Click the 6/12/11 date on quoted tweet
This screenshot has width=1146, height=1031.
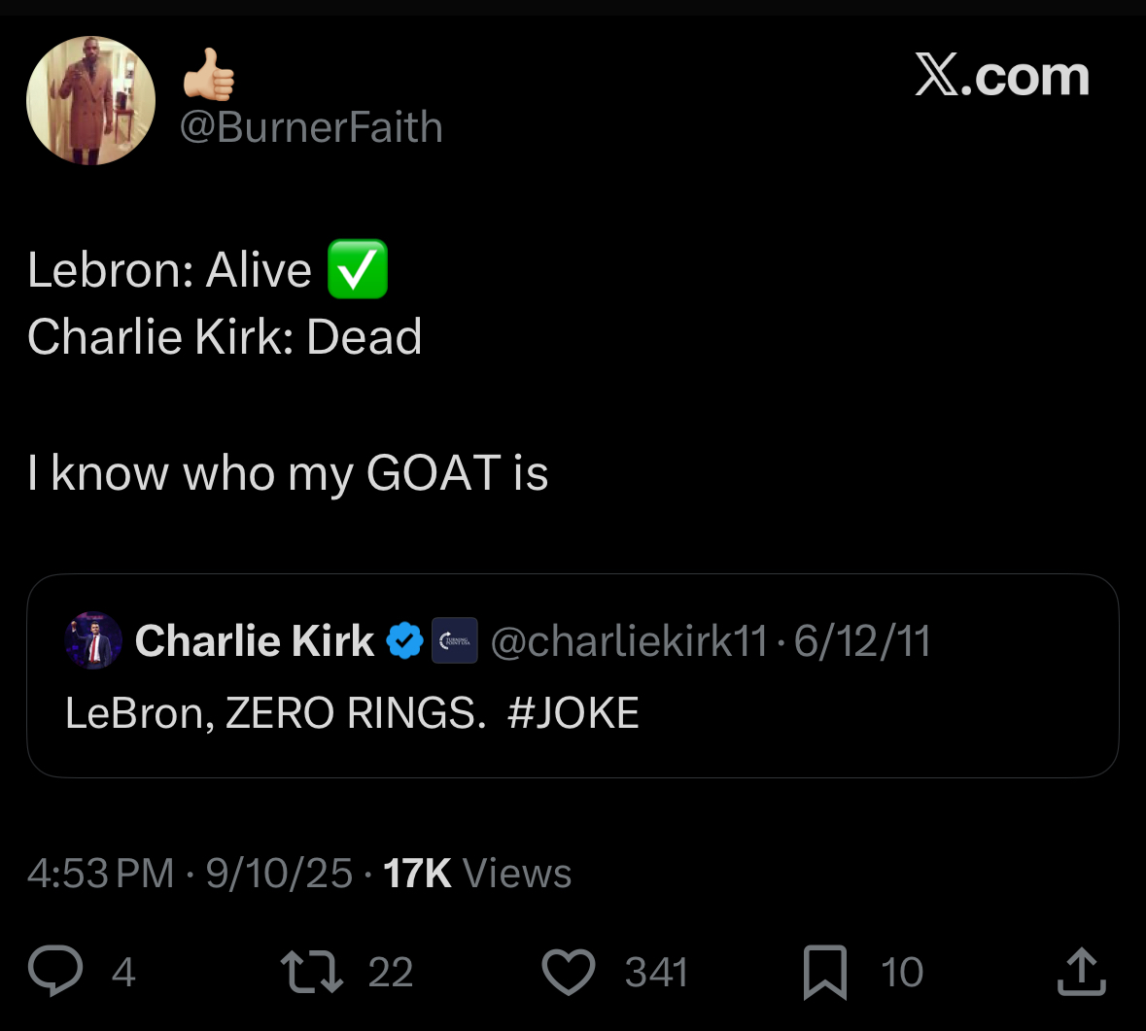click(862, 640)
